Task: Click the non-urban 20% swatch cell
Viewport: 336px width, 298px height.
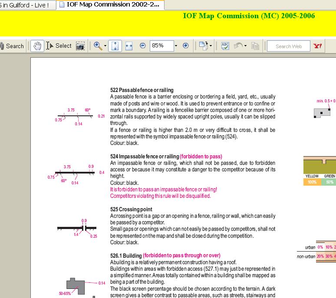Action: (x=320, y=256)
